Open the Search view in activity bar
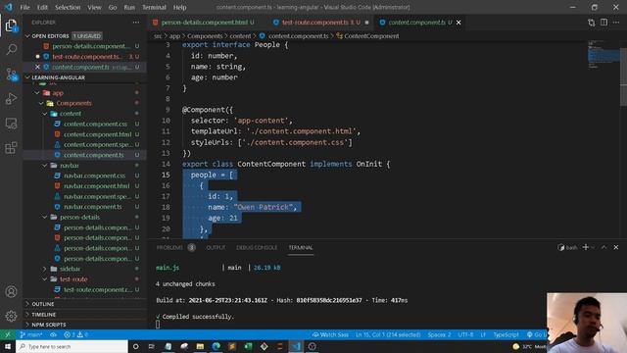Screen dimensions: 627x353 point(11,50)
